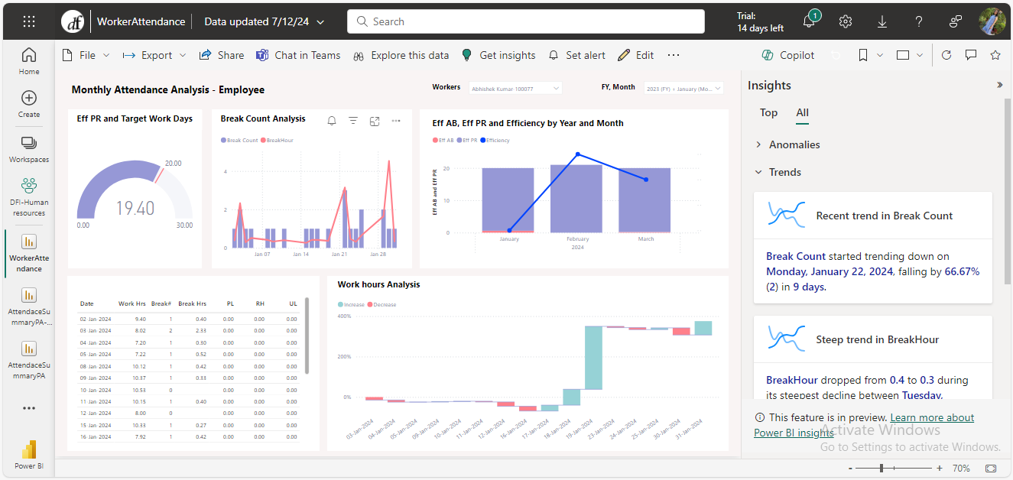Open Chat in Teams
Screen dimensions: 1013x480
298,54
